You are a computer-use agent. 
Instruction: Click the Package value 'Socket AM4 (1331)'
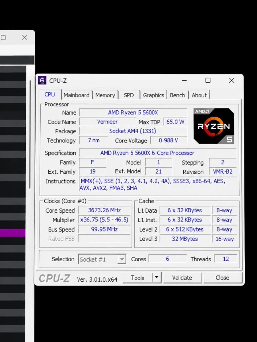[x=133, y=131]
